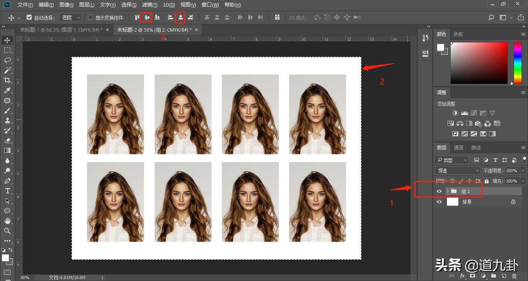Hide the 组 2 layer group
528x281 pixels.
(439, 191)
